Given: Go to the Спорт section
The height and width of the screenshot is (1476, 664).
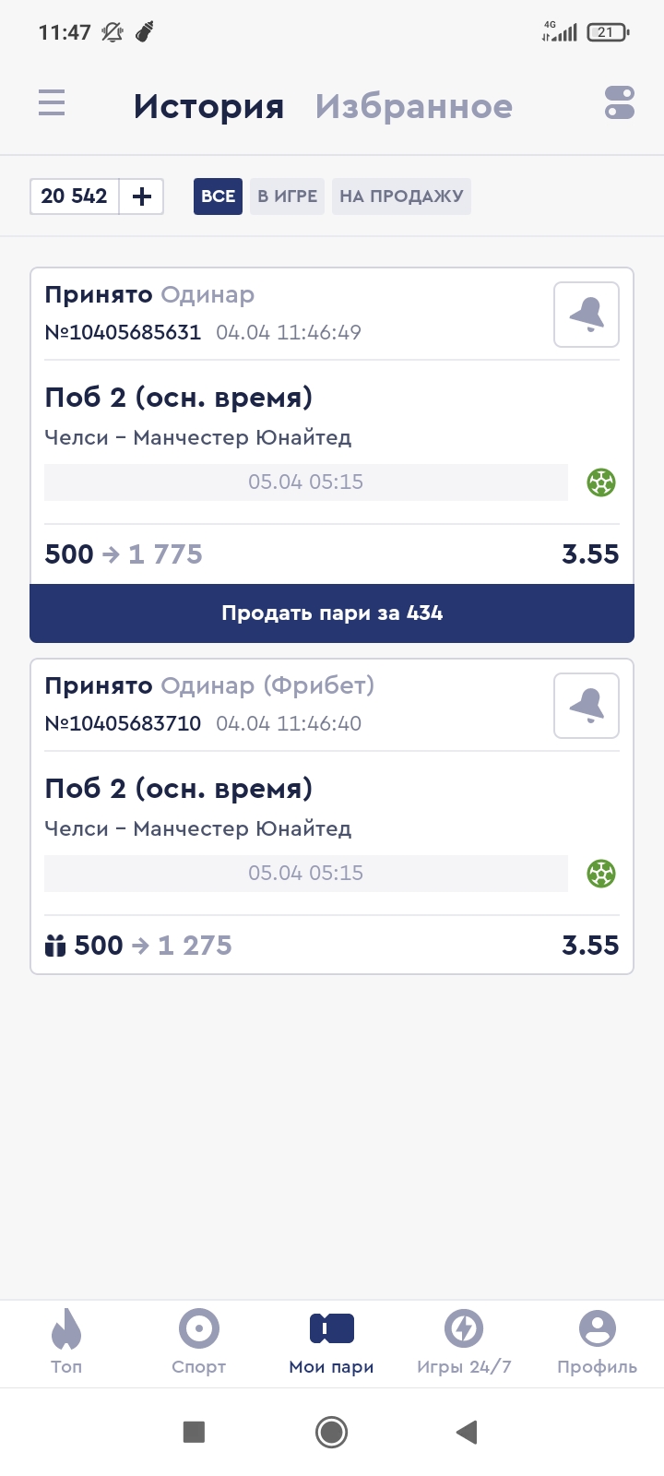Looking at the screenshot, I should pyautogui.click(x=198, y=1341).
